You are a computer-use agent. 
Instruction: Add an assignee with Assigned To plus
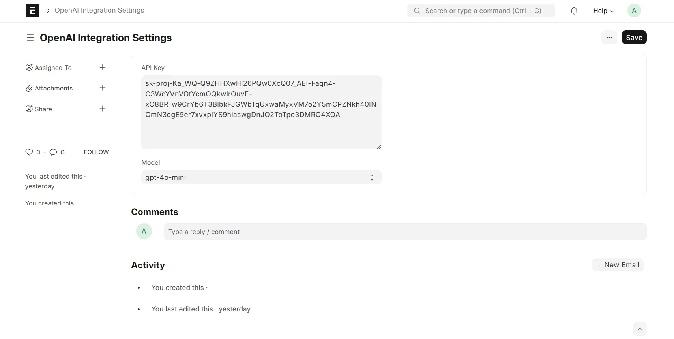(x=103, y=67)
